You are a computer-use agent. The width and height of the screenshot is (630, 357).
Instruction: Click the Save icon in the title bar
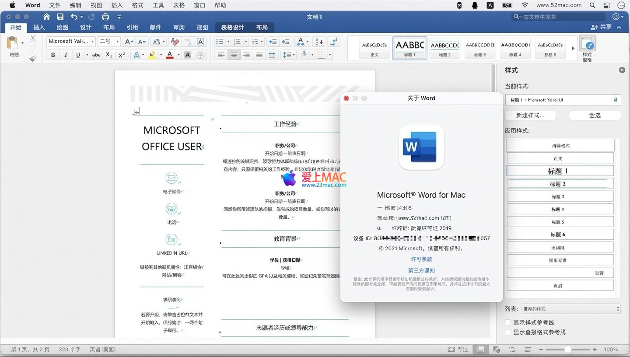[60, 17]
